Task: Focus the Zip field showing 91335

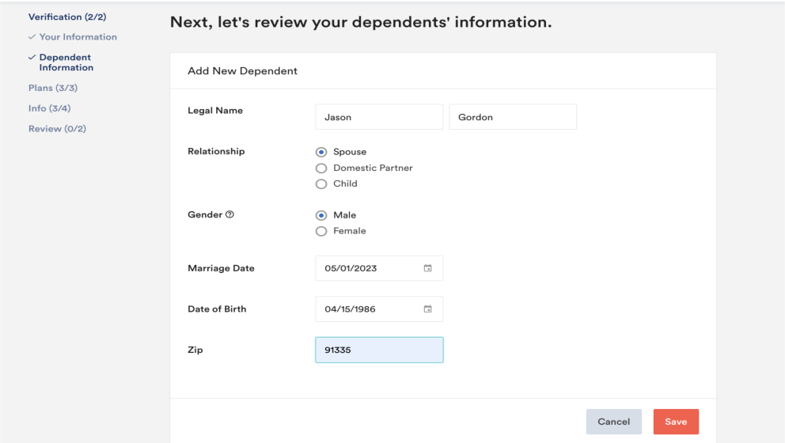Action: (x=379, y=350)
